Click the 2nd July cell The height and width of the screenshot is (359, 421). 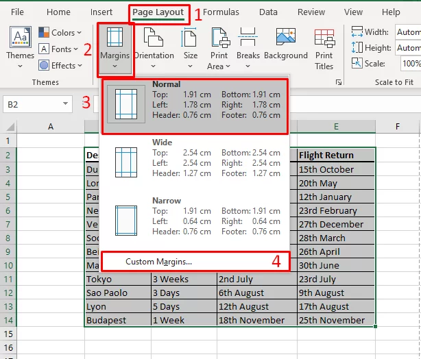[x=257, y=279]
